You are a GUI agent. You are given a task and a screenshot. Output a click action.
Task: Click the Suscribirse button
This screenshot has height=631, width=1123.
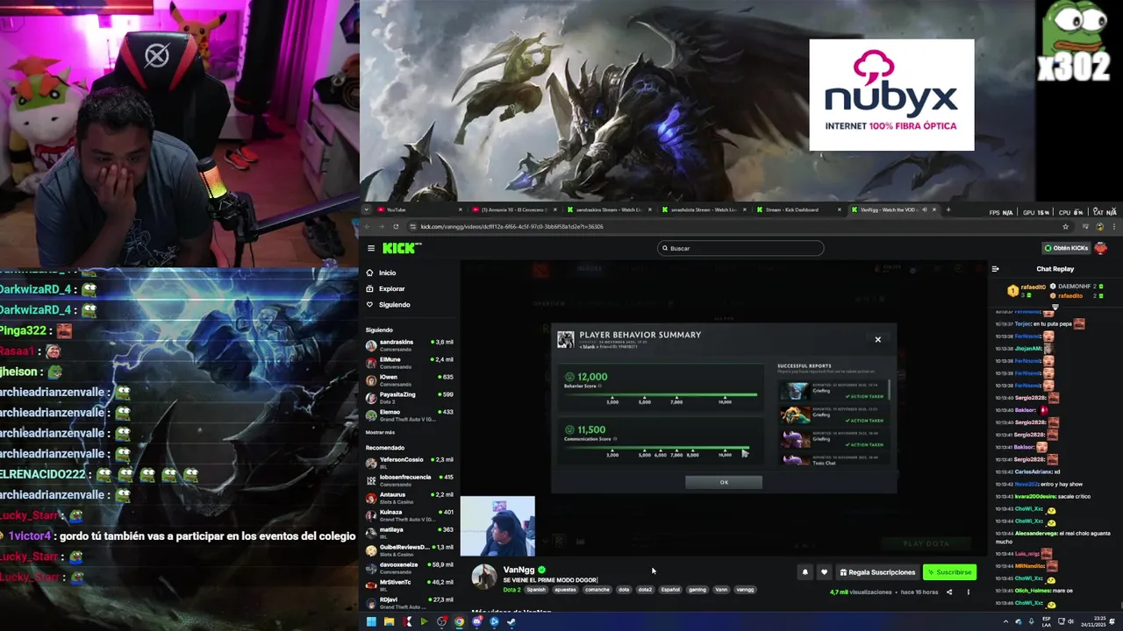[x=949, y=572]
